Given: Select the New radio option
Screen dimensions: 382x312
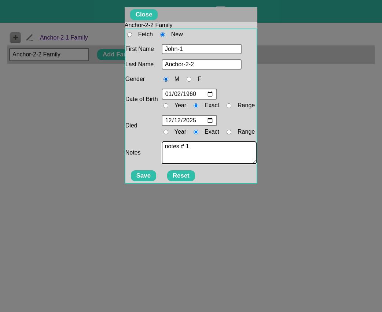Looking at the screenshot, I should point(162,35).
